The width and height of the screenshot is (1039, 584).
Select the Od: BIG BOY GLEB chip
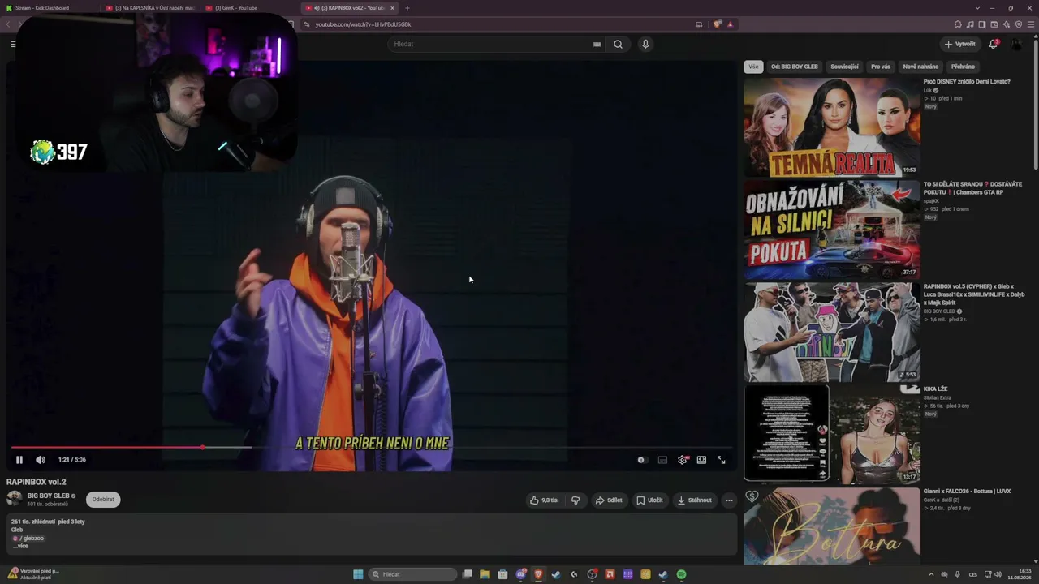coord(795,67)
